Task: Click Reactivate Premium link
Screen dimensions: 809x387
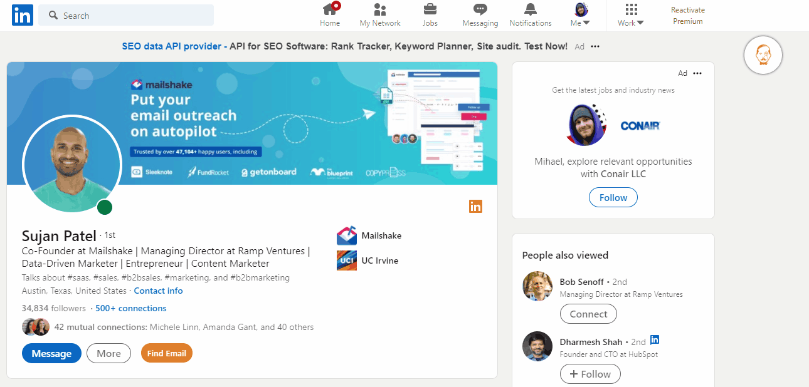Action: tap(688, 16)
